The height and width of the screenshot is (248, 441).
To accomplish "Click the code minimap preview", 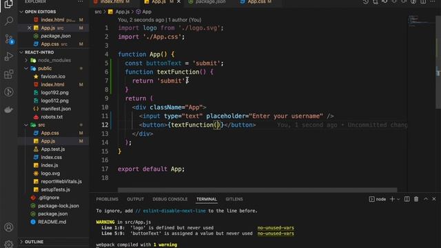I will (x=421, y=21).
